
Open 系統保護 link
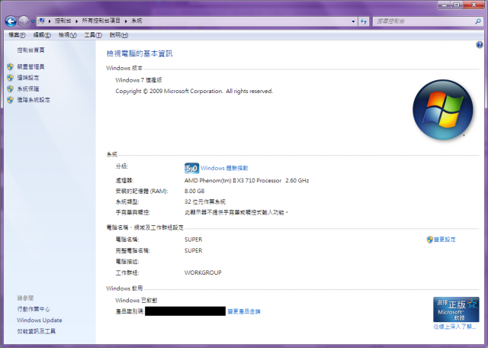28,89
